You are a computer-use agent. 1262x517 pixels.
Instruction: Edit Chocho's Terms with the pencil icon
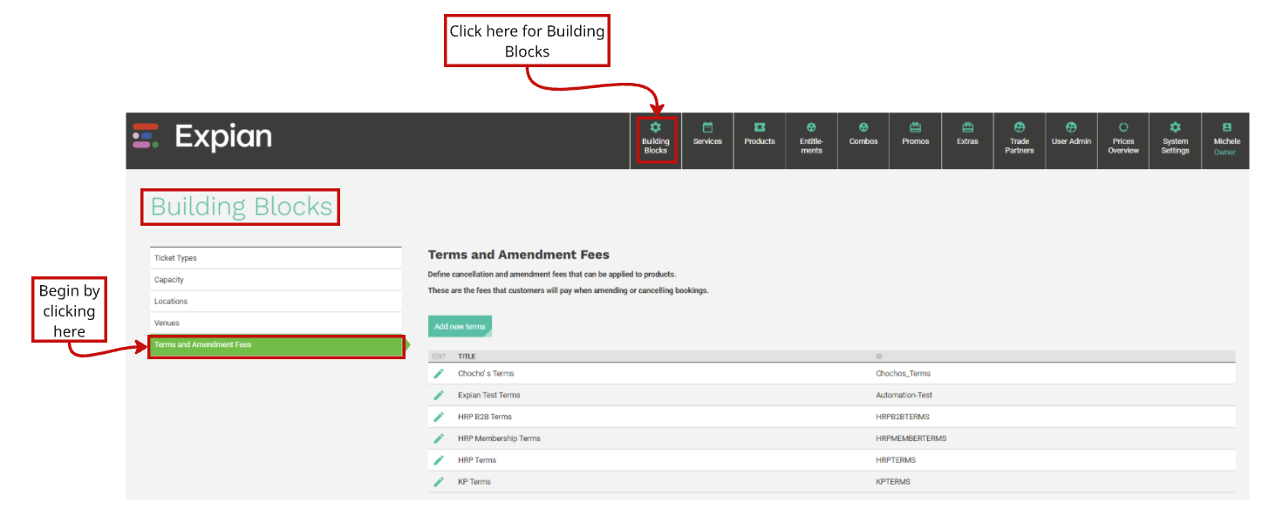(439, 373)
